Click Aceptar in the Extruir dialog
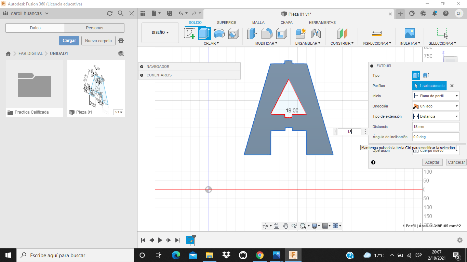Viewport: 467px width, 262px height. [x=432, y=162]
